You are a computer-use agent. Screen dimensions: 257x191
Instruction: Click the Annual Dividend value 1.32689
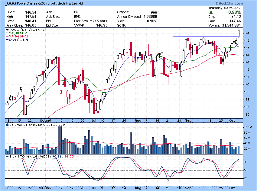[x=150, y=17]
